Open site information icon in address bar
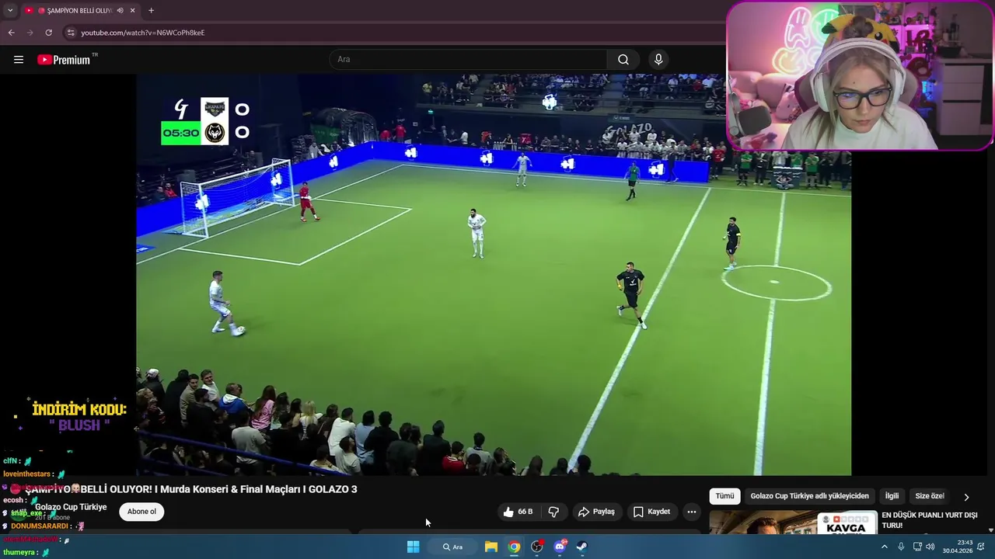995x559 pixels. tap(71, 33)
